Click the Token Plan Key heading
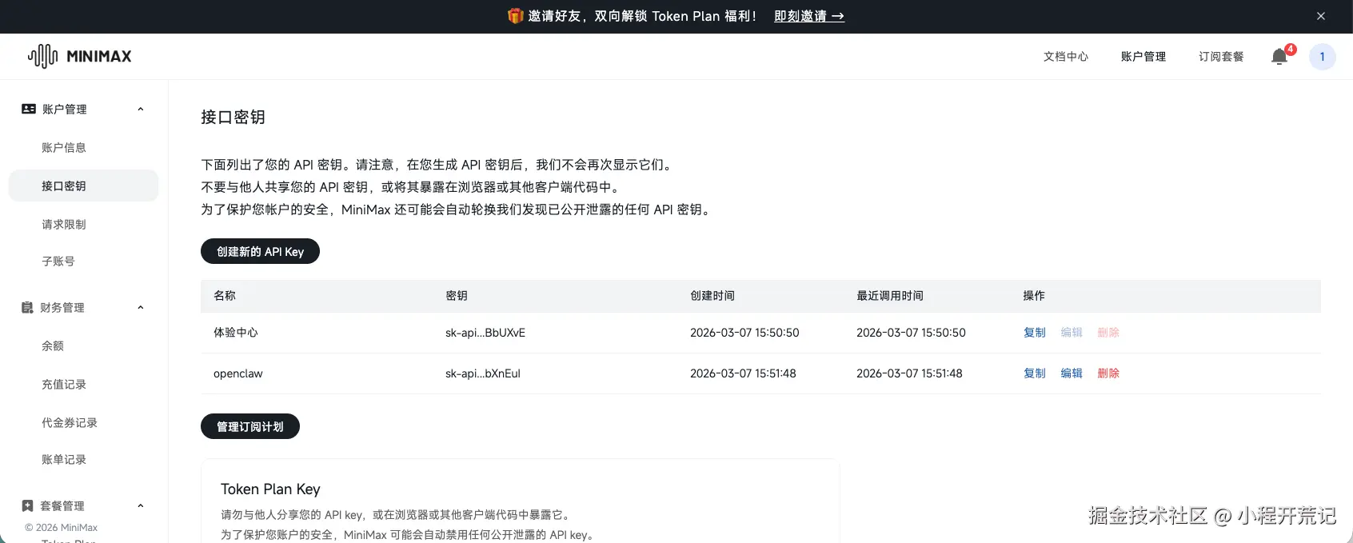The width and height of the screenshot is (1353, 543). (x=270, y=489)
